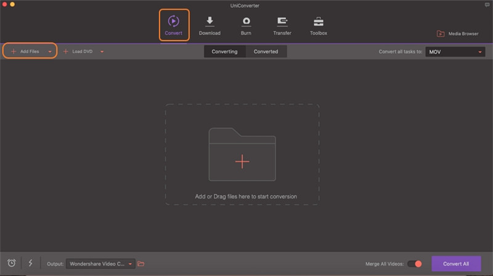Click the folder plus icon to add files

tap(242, 155)
